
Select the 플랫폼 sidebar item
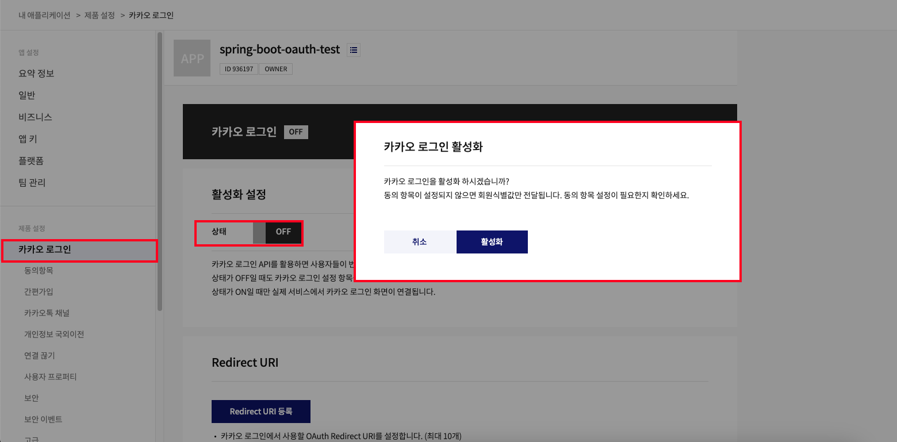(31, 161)
